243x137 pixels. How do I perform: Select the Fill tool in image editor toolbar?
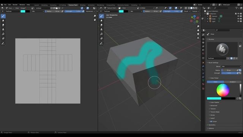click(x=3, y=34)
